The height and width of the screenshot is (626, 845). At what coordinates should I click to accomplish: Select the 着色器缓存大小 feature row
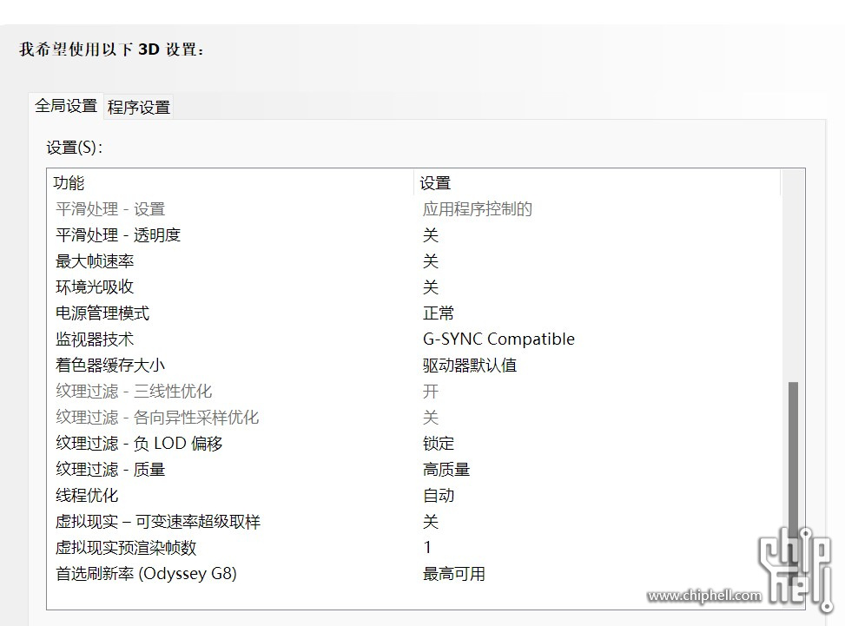click(413, 366)
